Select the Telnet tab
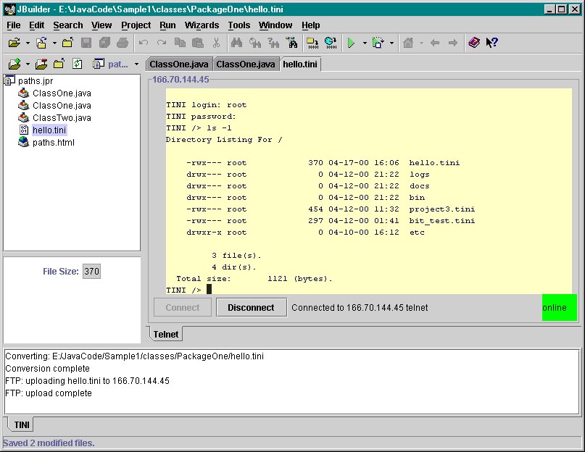585x452 pixels. coord(166,335)
